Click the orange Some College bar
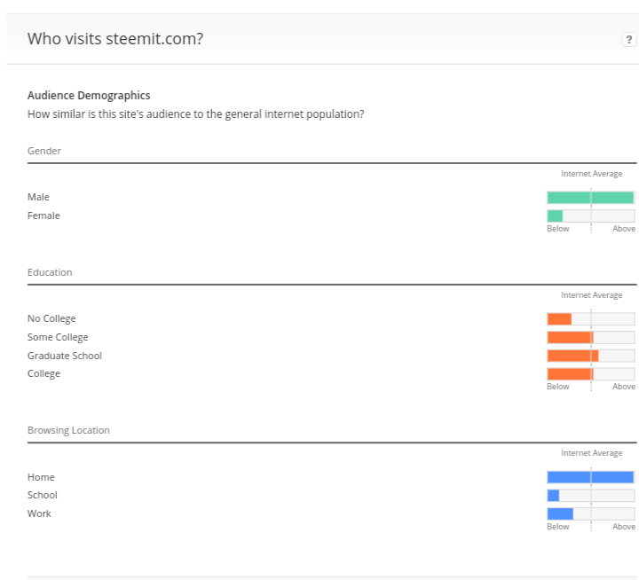 [x=570, y=337]
